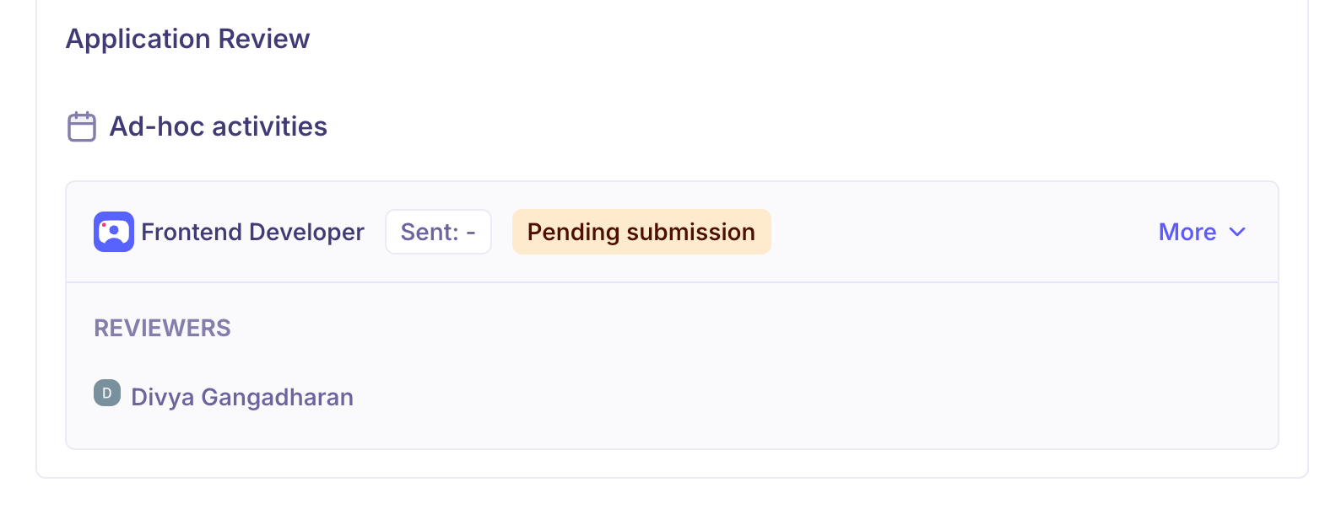View the Pending submission status
1325x509 pixels.
coord(641,232)
